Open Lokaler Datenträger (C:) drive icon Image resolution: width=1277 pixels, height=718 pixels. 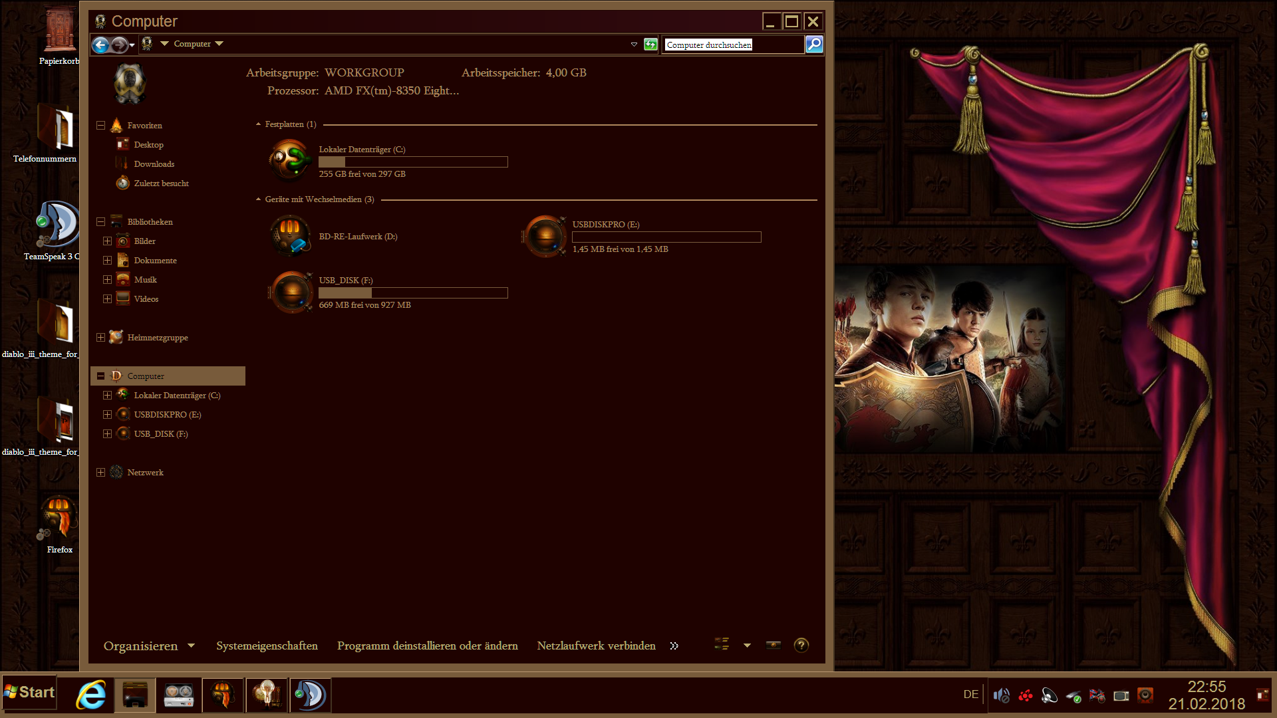click(x=291, y=161)
